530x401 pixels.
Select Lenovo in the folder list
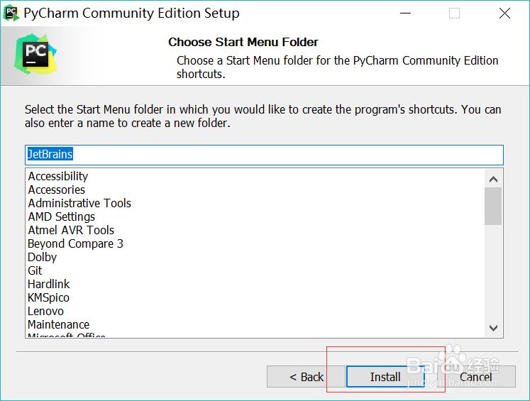[46, 311]
